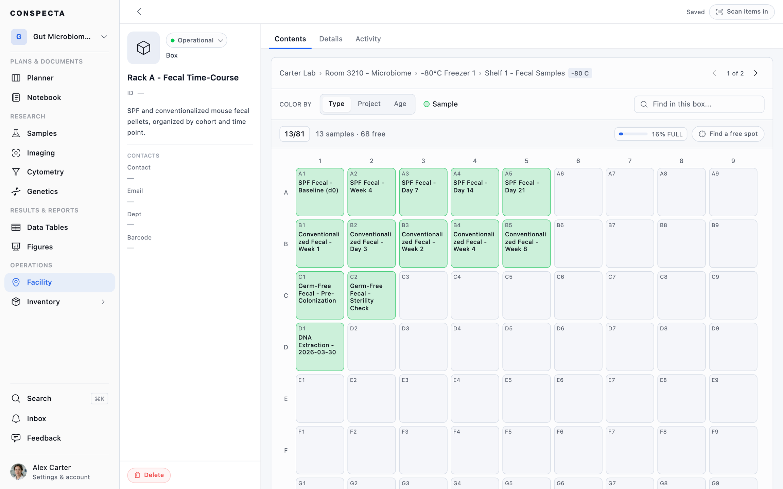
Task: Select Age in Color By toggle
Action: point(400,104)
